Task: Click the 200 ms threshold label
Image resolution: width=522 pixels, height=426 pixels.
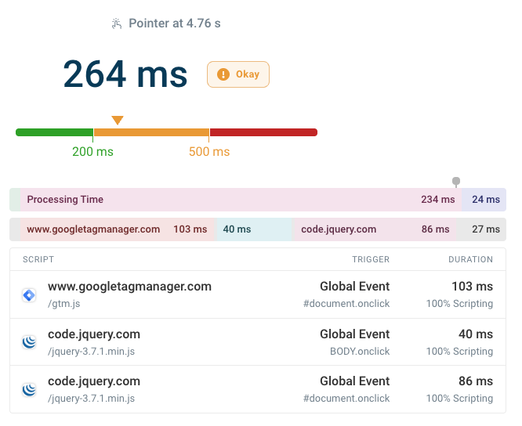Action: (x=93, y=152)
